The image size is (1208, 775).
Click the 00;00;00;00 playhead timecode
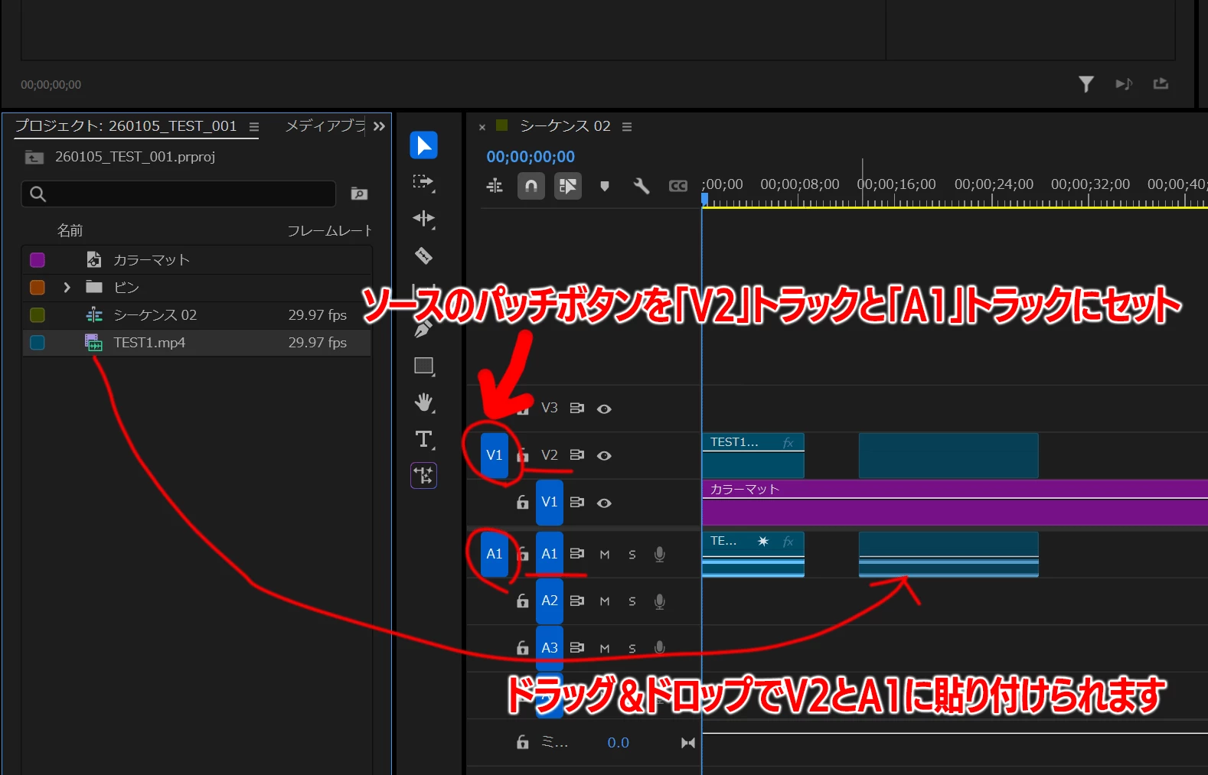coord(531,157)
